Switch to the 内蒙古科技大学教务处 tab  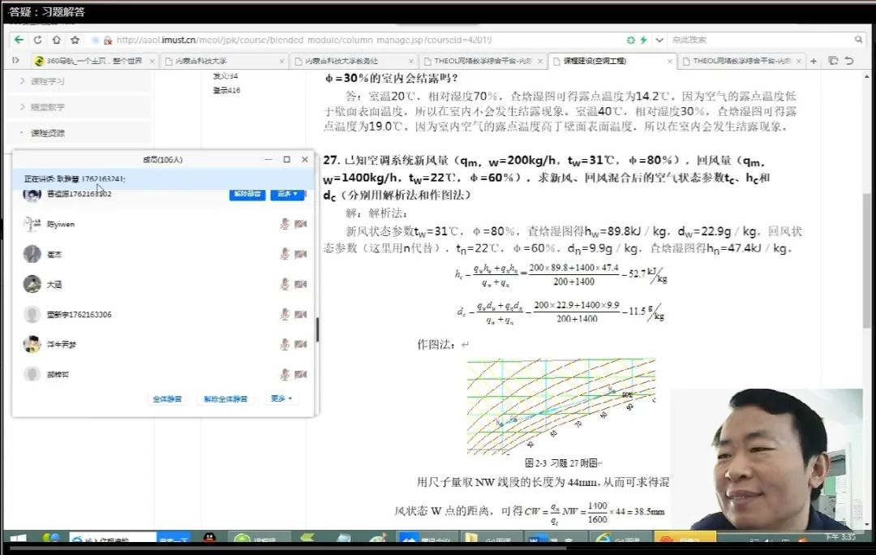coord(349,61)
